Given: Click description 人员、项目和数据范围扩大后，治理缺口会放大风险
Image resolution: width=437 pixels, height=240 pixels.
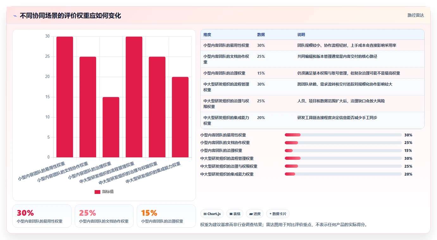Looking at the screenshot, I should 341,101.
